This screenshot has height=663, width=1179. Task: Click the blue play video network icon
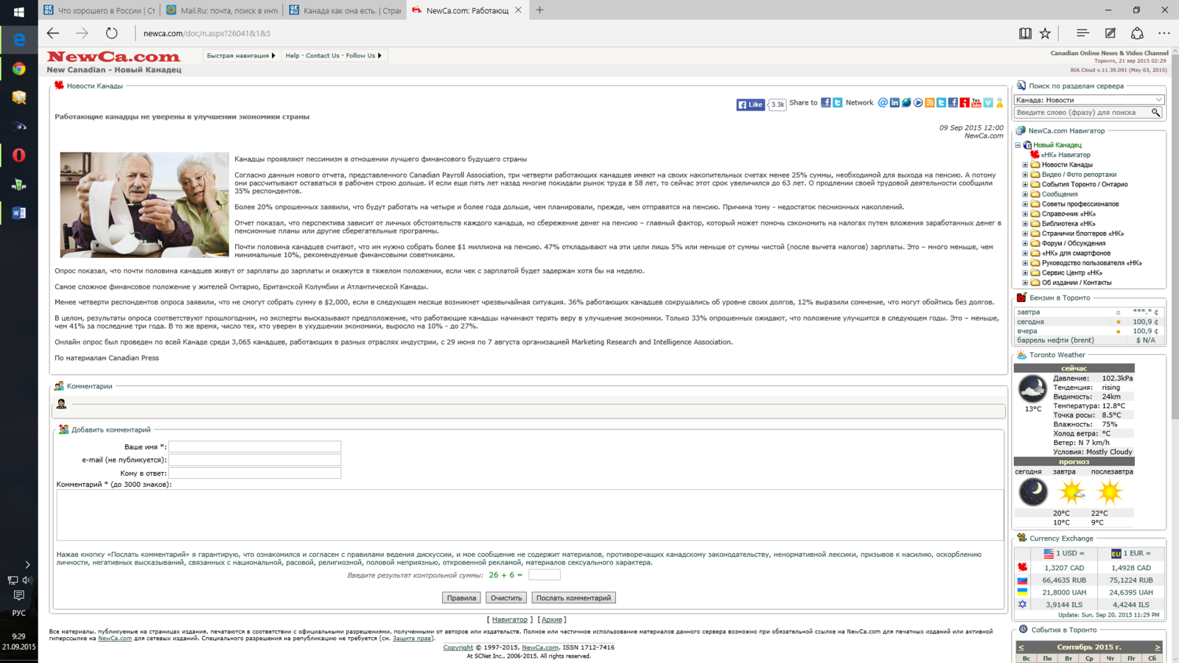(918, 102)
